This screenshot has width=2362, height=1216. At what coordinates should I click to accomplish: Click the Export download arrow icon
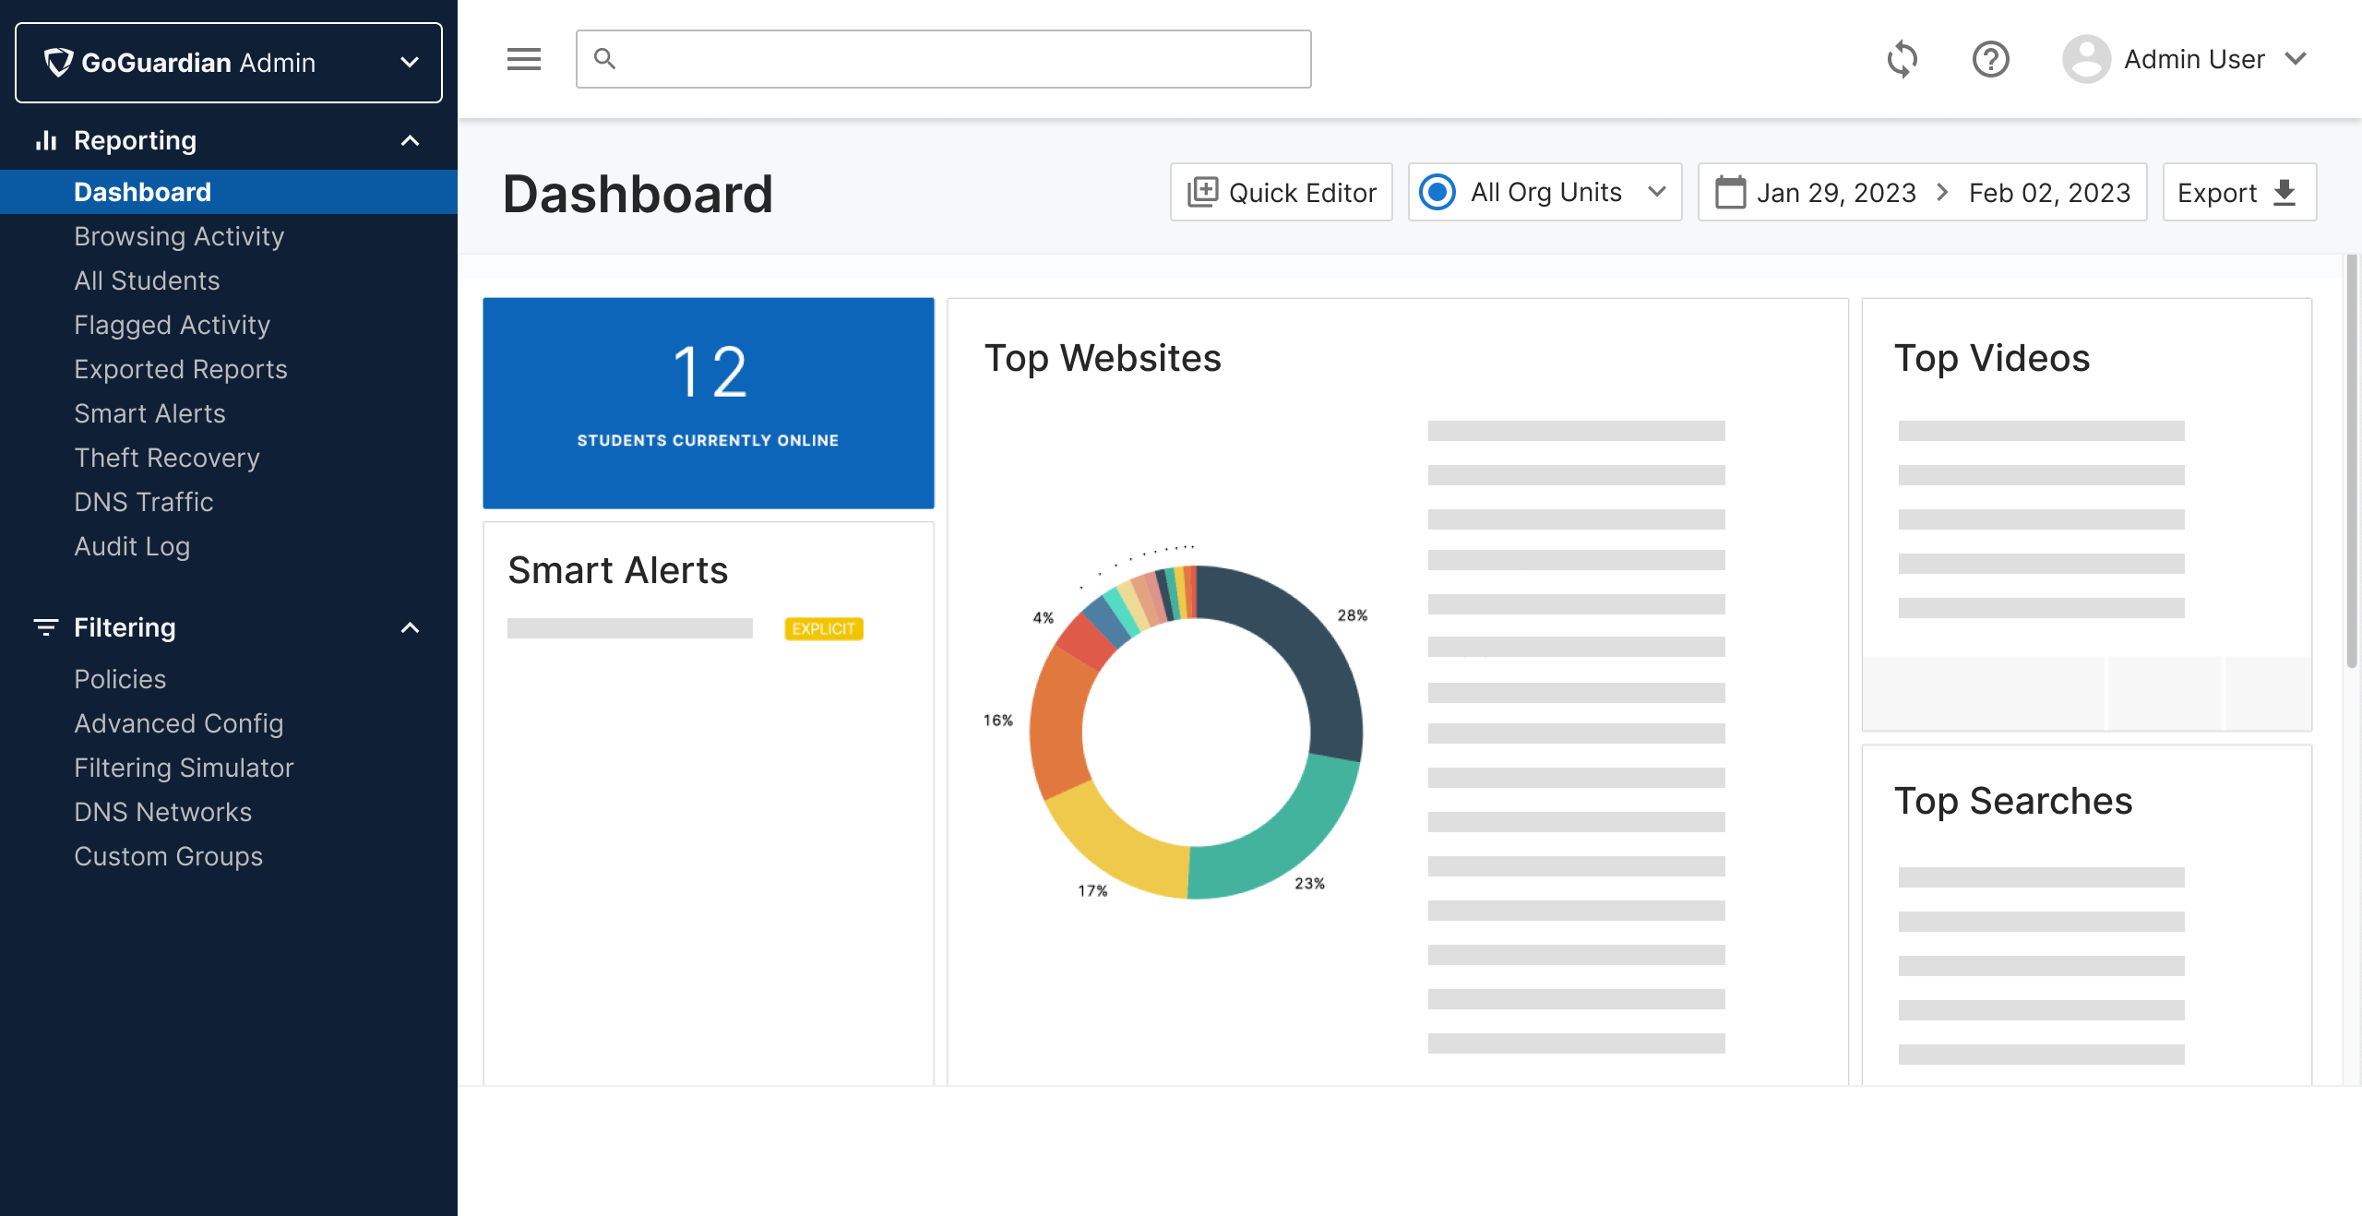2284,192
